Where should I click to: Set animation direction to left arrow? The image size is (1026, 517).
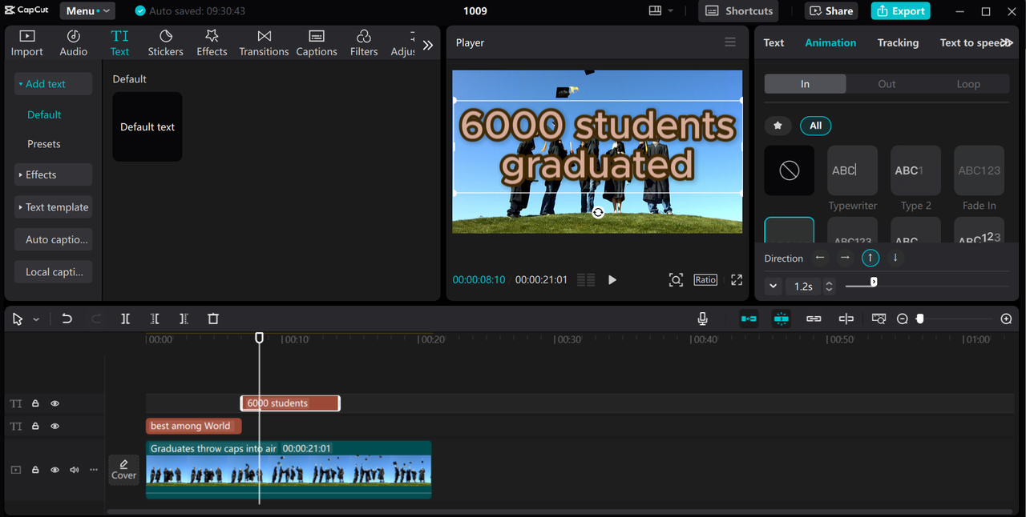(819, 258)
